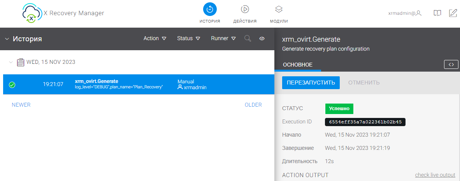Screen dimensions: 460x181
Task: Click the X Recovery Manager logo
Action: (x=30, y=13)
